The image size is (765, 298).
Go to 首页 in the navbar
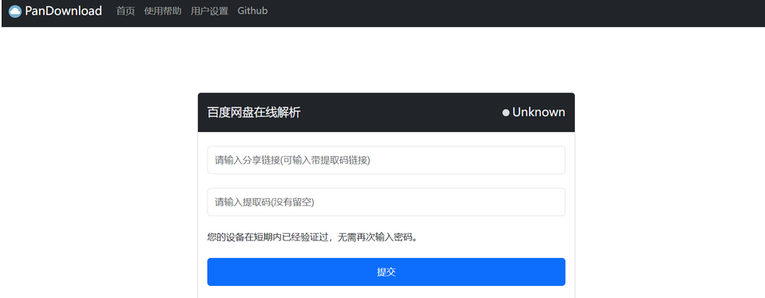[125, 11]
